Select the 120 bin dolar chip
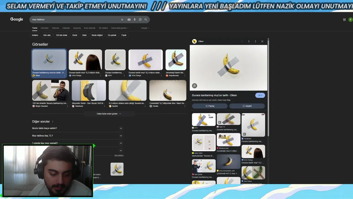Viewport: 353px width, 199px height. 61,35
